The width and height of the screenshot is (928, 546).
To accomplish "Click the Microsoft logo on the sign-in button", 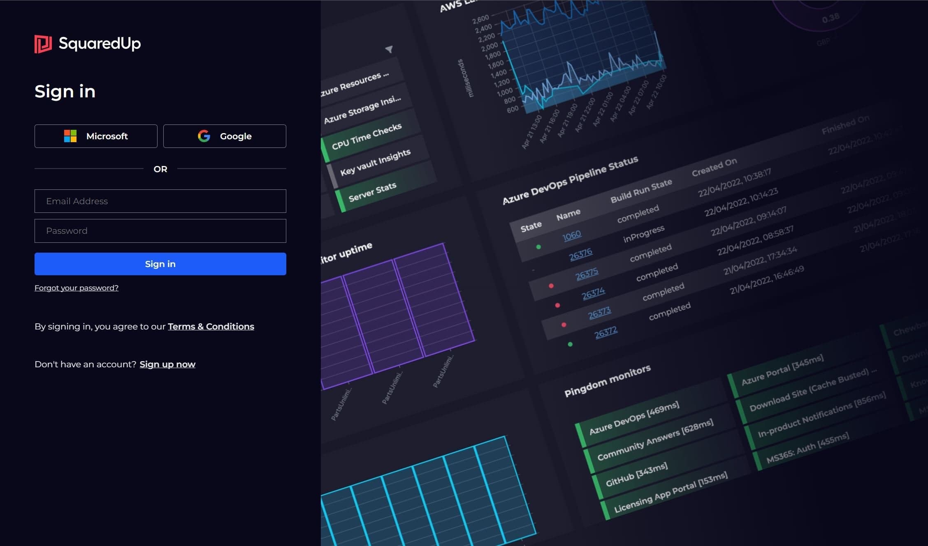I will (x=70, y=136).
